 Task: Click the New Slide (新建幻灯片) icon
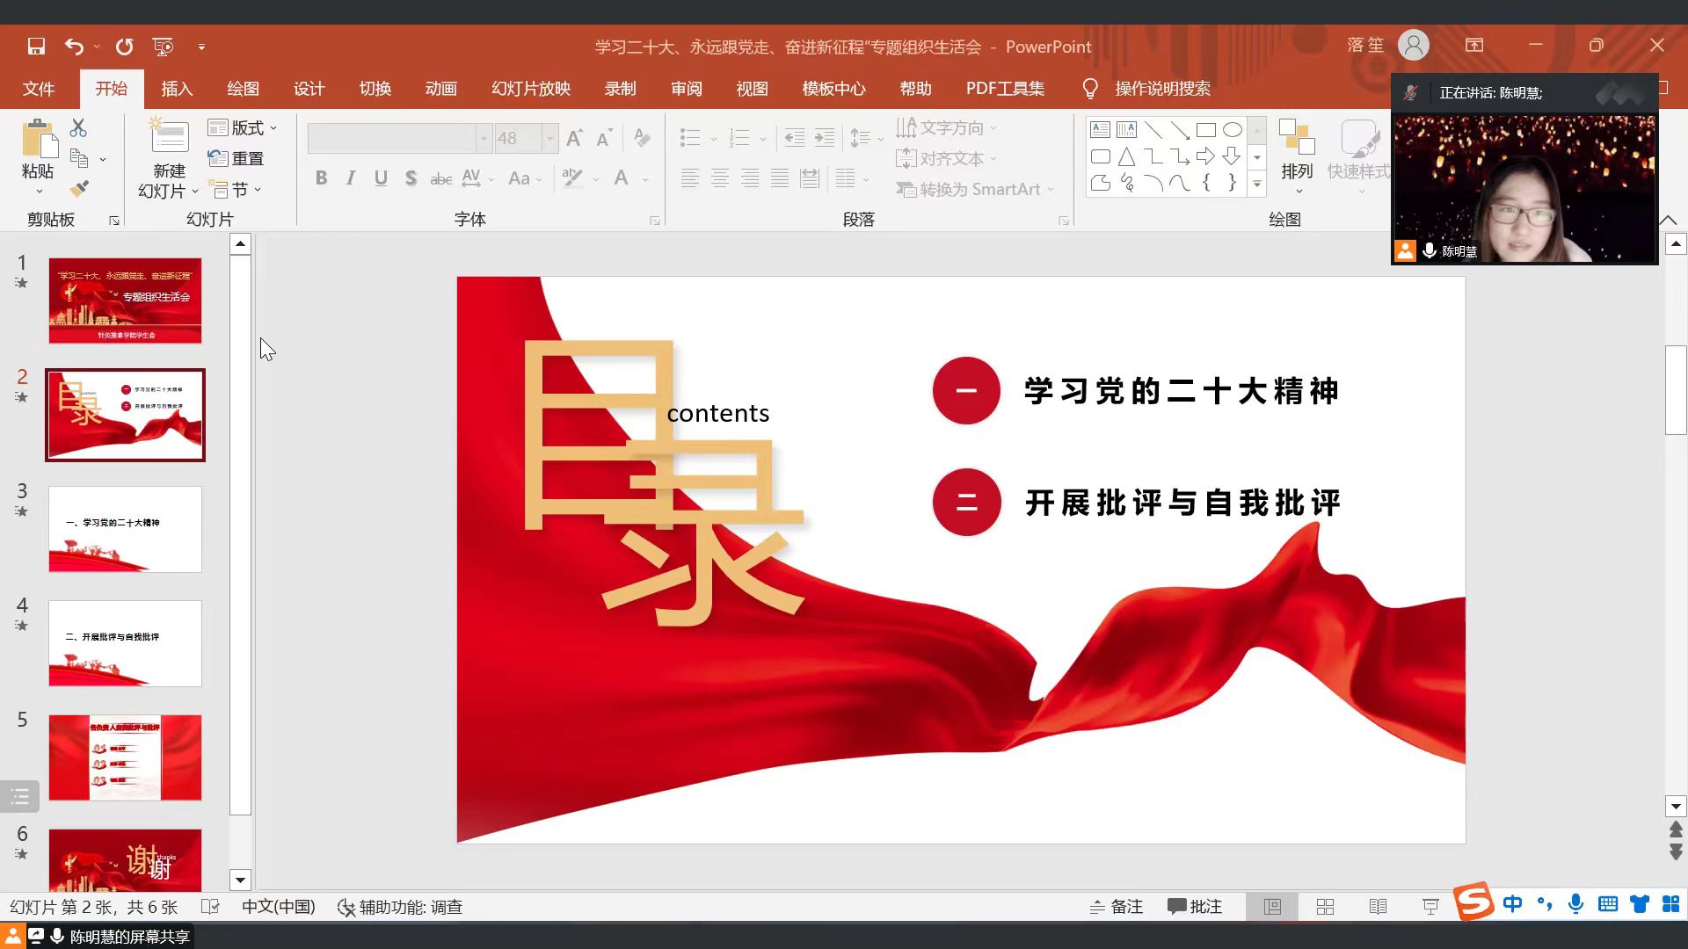pyautogui.click(x=169, y=141)
